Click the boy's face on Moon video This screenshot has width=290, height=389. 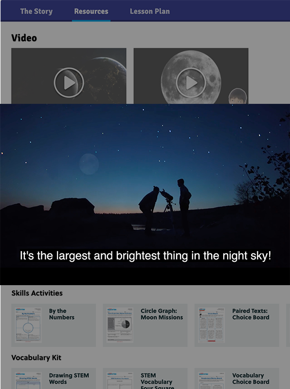point(238,96)
